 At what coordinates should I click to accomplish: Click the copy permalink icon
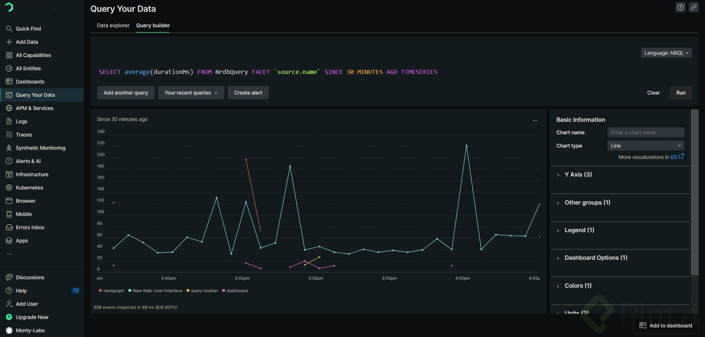pos(694,7)
